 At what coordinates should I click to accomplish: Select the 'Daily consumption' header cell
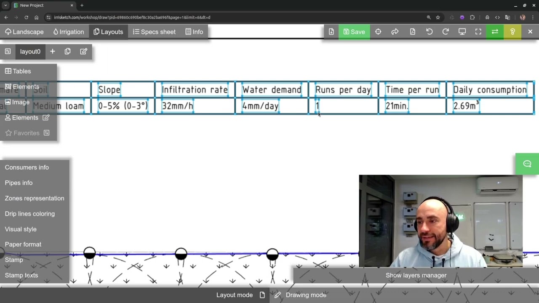(490, 90)
